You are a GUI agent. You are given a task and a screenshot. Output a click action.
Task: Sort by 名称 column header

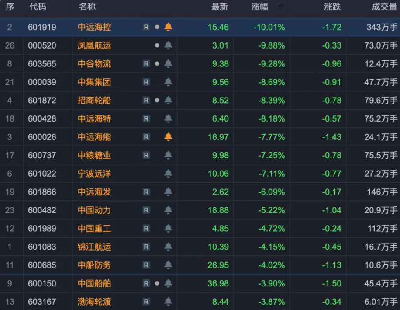[87, 7]
